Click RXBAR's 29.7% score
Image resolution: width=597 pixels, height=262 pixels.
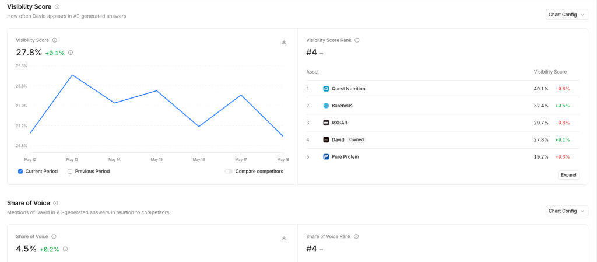[x=541, y=123]
